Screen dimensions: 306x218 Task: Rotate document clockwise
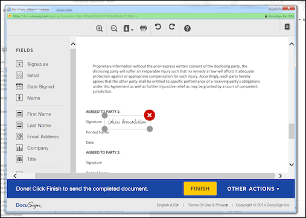(172, 27)
